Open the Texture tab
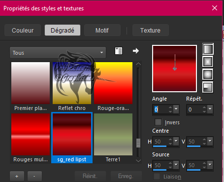This screenshot has width=224, height=182. point(151,30)
